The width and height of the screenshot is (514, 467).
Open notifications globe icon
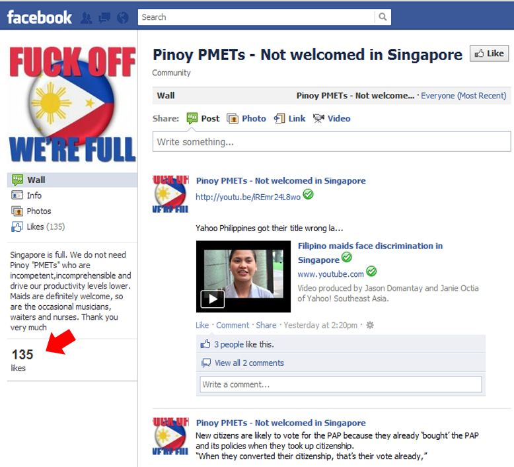123,18
